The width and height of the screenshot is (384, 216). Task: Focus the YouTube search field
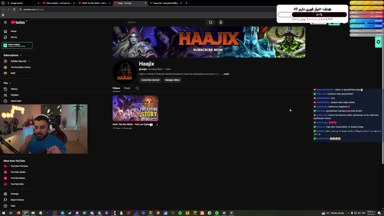click(166, 22)
